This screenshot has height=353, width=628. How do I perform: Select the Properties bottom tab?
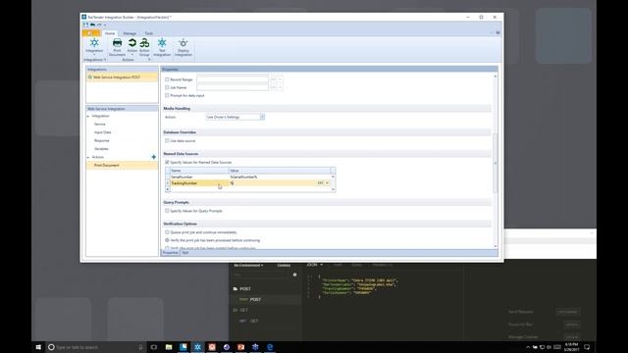coord(170,253)
